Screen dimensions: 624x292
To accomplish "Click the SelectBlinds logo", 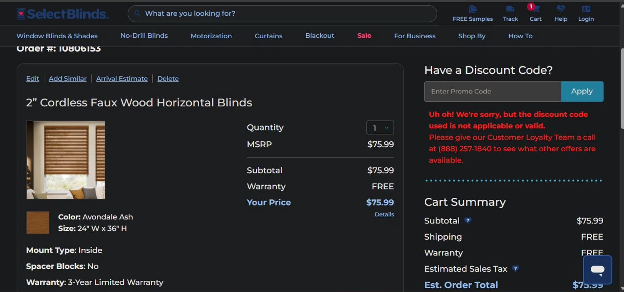I will (62, 14).
